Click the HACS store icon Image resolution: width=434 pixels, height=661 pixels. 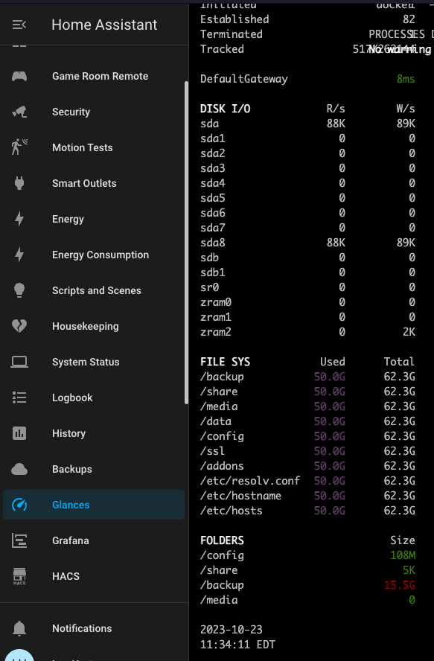[19, 576]
